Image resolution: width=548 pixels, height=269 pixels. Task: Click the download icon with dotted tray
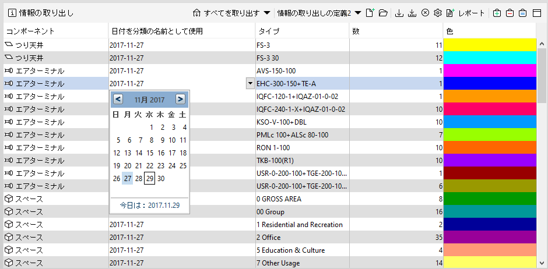412,13
